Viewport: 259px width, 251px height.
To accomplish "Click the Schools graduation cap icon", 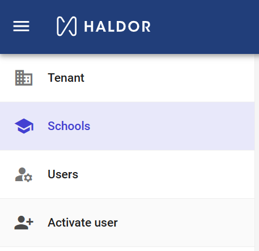I will pyautogui.click(x=24, y=126).
